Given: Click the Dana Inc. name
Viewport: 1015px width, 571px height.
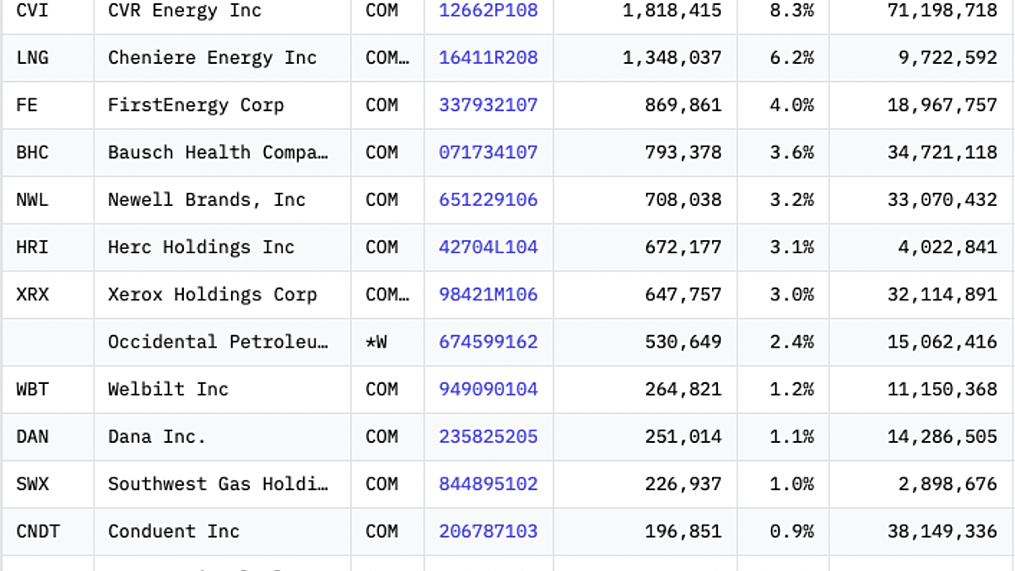Looking at the screenshot, I should coord(156,436).
